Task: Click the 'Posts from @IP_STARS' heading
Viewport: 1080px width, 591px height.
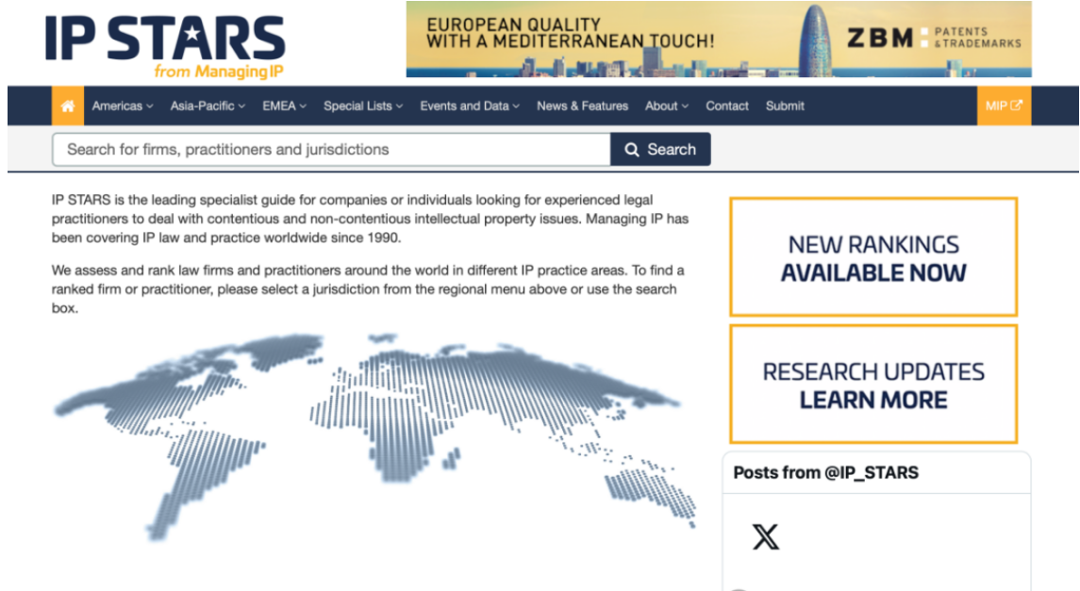Action: pyautogui.click(x=825, y=472)
